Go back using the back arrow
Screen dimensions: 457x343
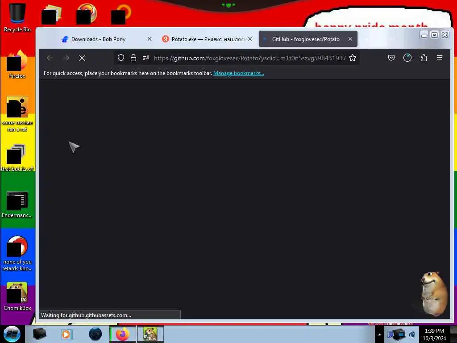click(x=50, y=58)
